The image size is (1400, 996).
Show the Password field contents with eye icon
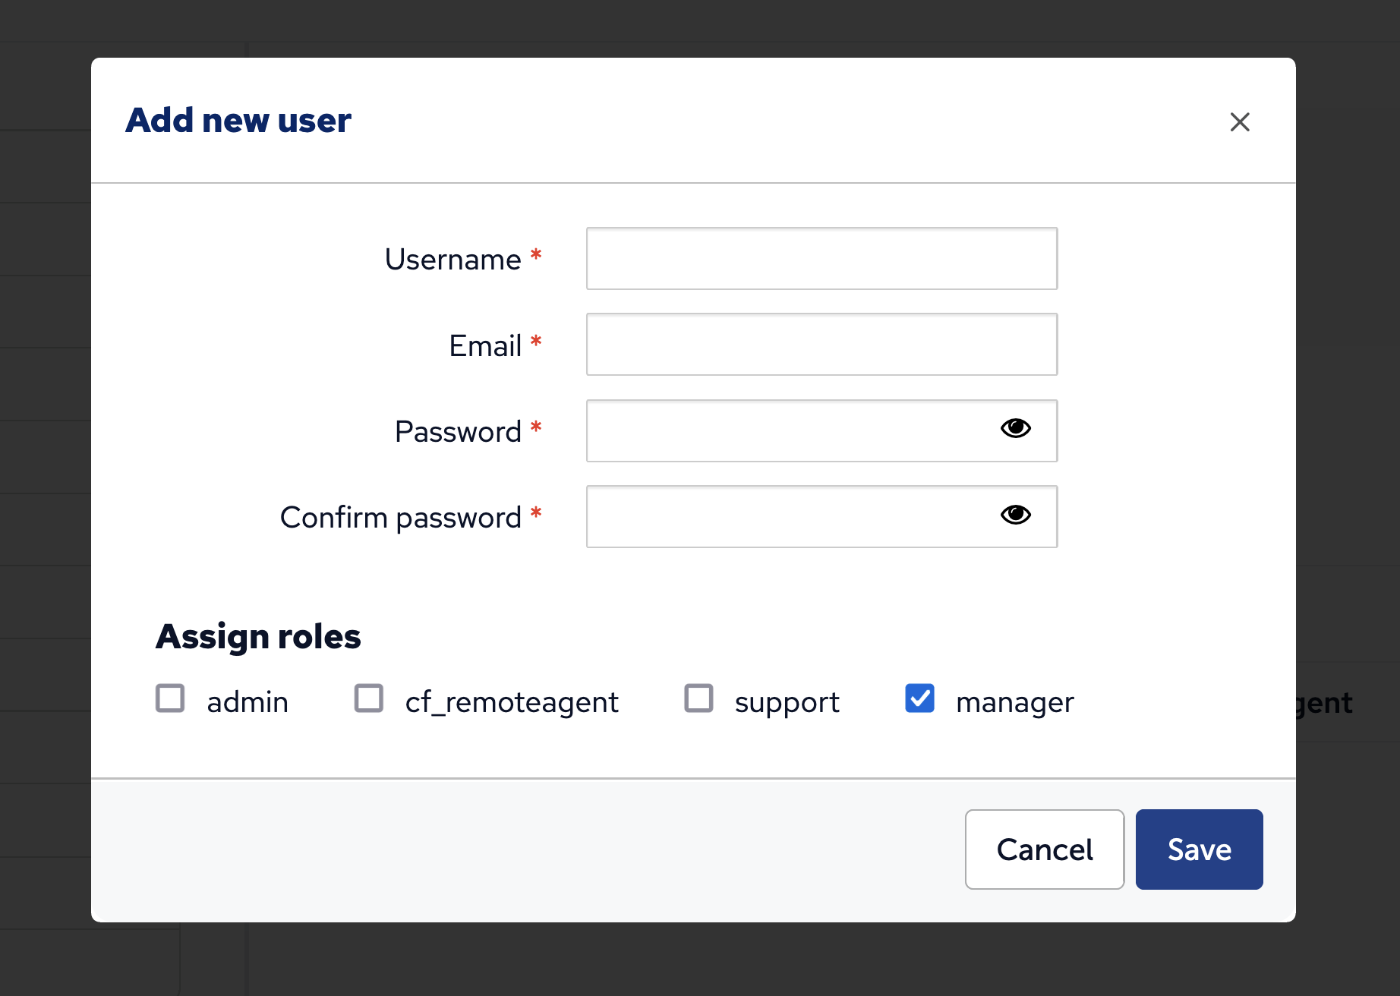(x=1015, y=429)
